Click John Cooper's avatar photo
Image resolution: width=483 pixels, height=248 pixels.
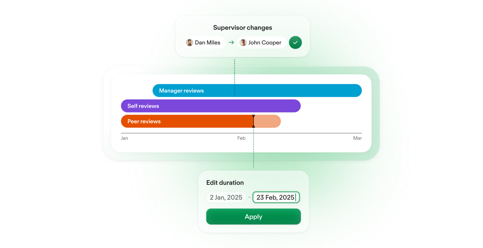[x=243, y=43]
